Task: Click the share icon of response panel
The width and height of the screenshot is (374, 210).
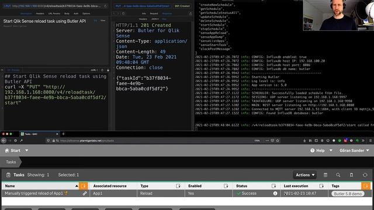Action: pyautogui.click(x=191, y=13)
